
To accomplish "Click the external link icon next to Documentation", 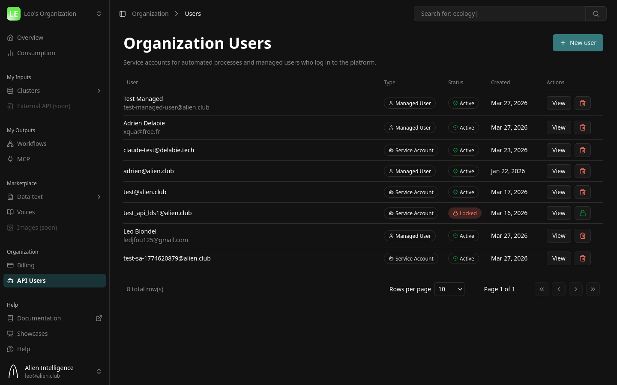I will (x=99, y=318).
